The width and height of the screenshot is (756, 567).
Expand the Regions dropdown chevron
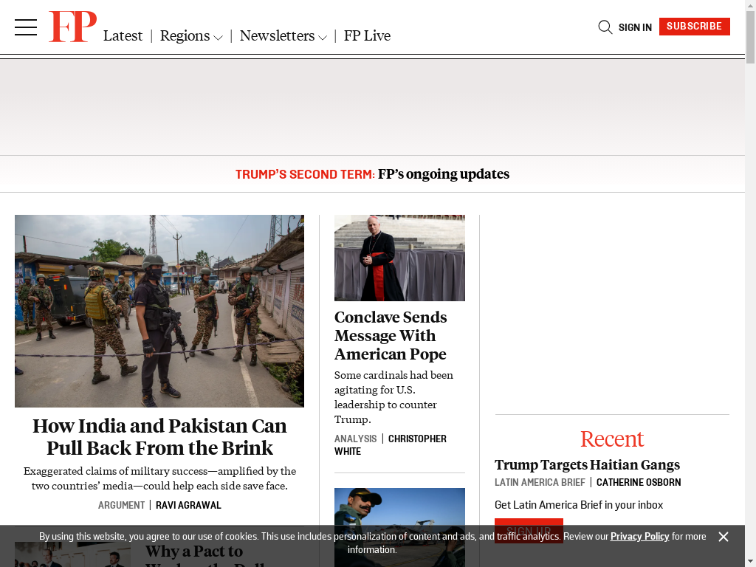218,37
